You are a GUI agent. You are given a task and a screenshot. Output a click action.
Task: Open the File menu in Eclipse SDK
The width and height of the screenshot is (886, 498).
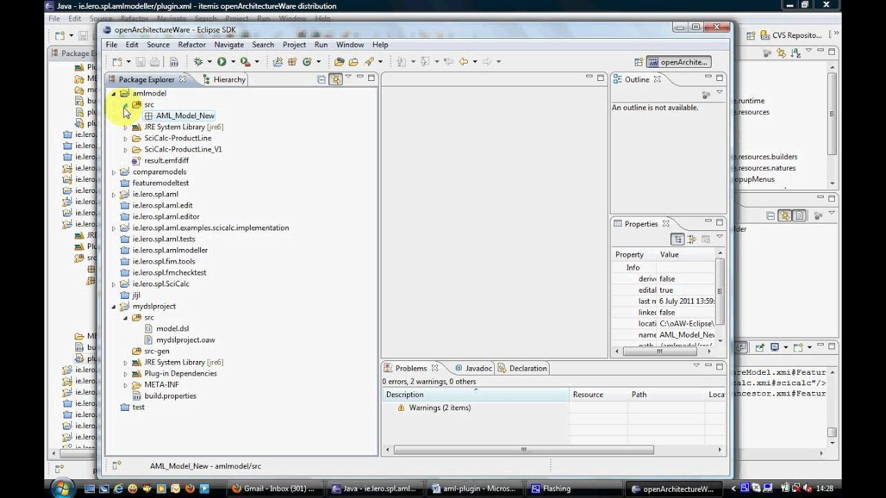pos(111,44)
